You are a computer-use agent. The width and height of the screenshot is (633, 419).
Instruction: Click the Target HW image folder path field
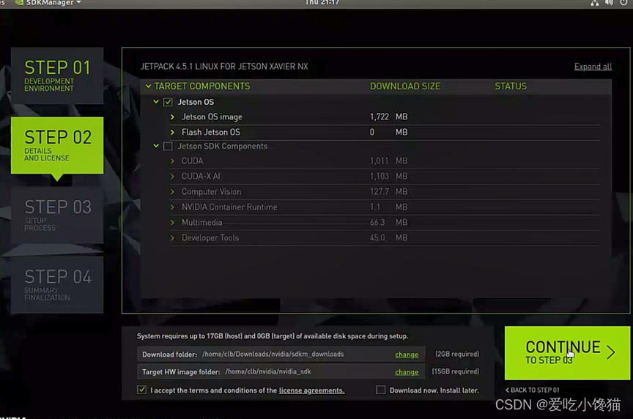[x=281, y=372]
